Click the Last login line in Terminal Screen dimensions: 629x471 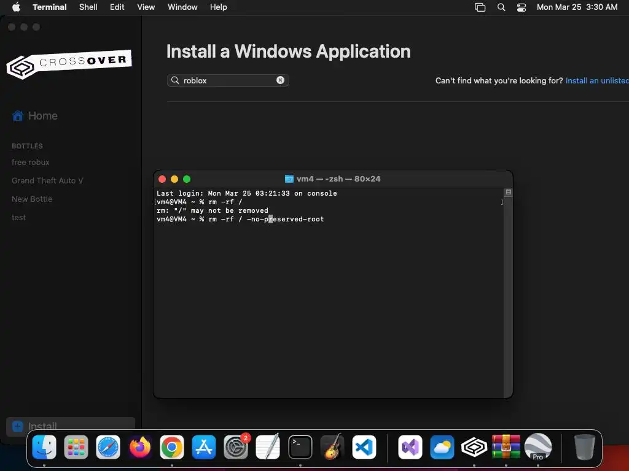click(x=247, y=193)
